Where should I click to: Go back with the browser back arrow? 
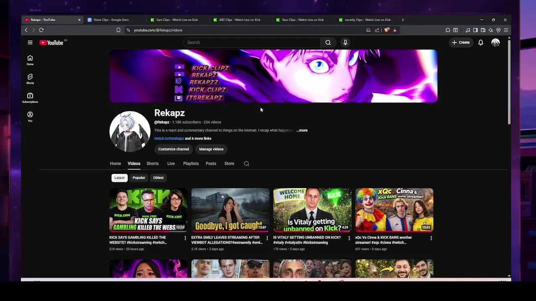pyautogui.click(x=26, y=30)
